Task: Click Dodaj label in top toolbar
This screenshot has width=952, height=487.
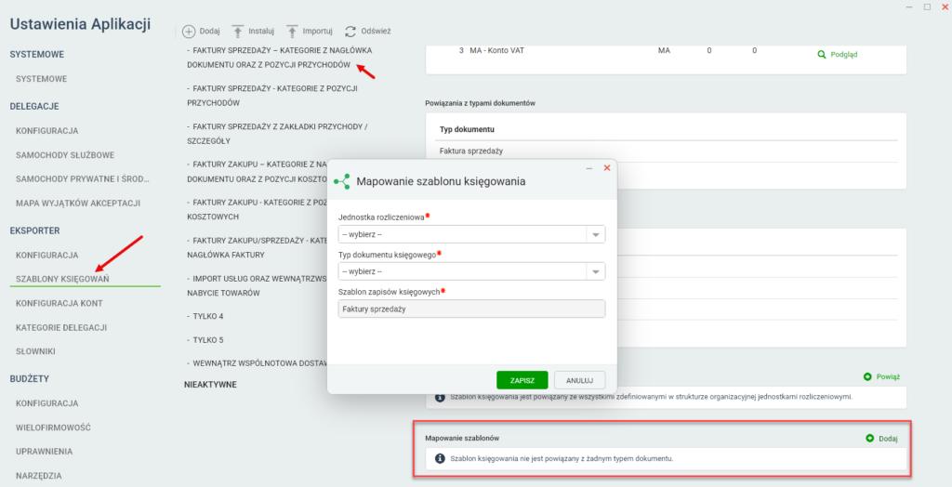Action: coord(209,31)
